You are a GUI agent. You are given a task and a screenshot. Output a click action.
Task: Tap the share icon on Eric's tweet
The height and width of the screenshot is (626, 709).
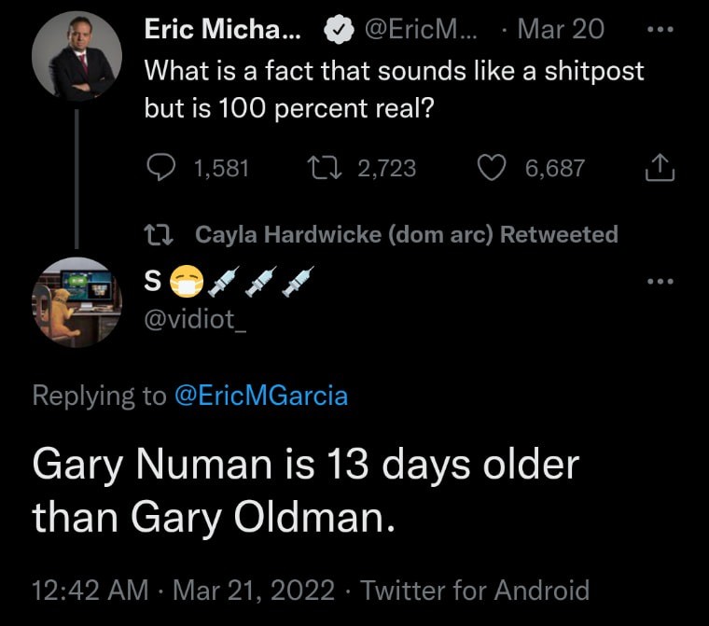pyautogui.click(x=660, y=168)
